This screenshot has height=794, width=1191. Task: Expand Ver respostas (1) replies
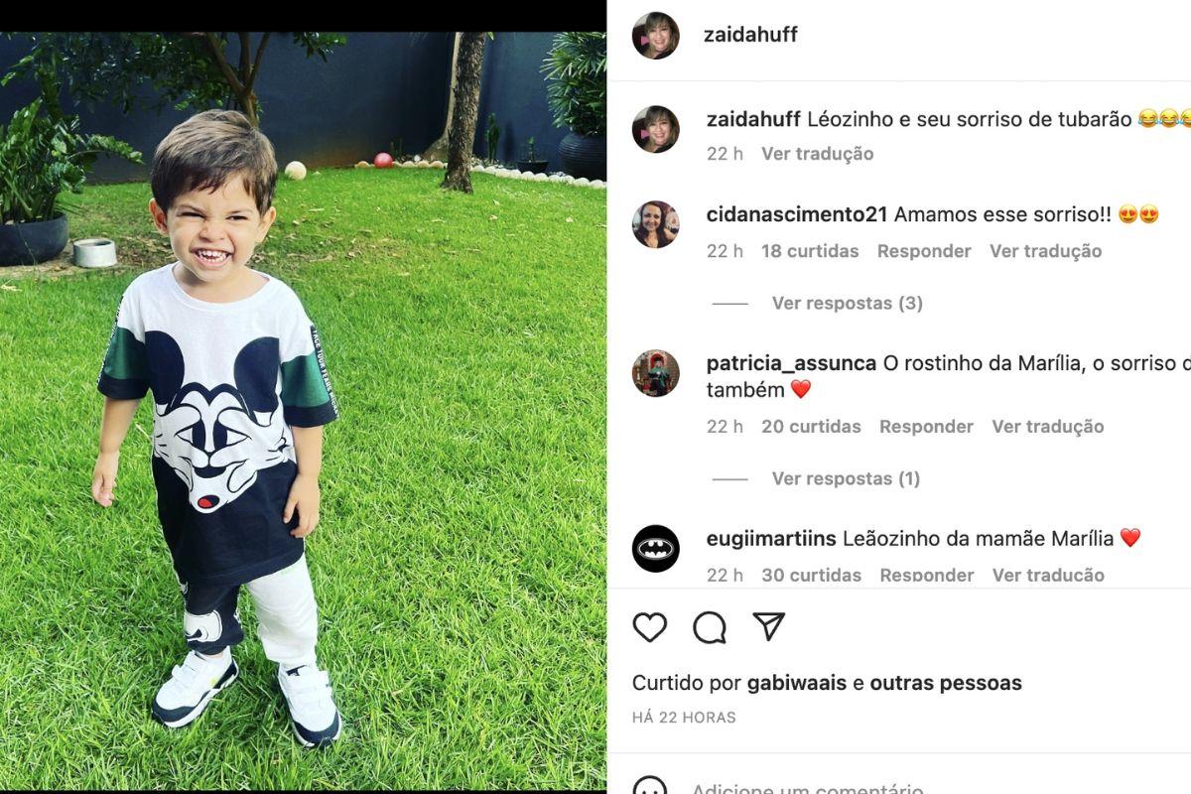point(847,479)
